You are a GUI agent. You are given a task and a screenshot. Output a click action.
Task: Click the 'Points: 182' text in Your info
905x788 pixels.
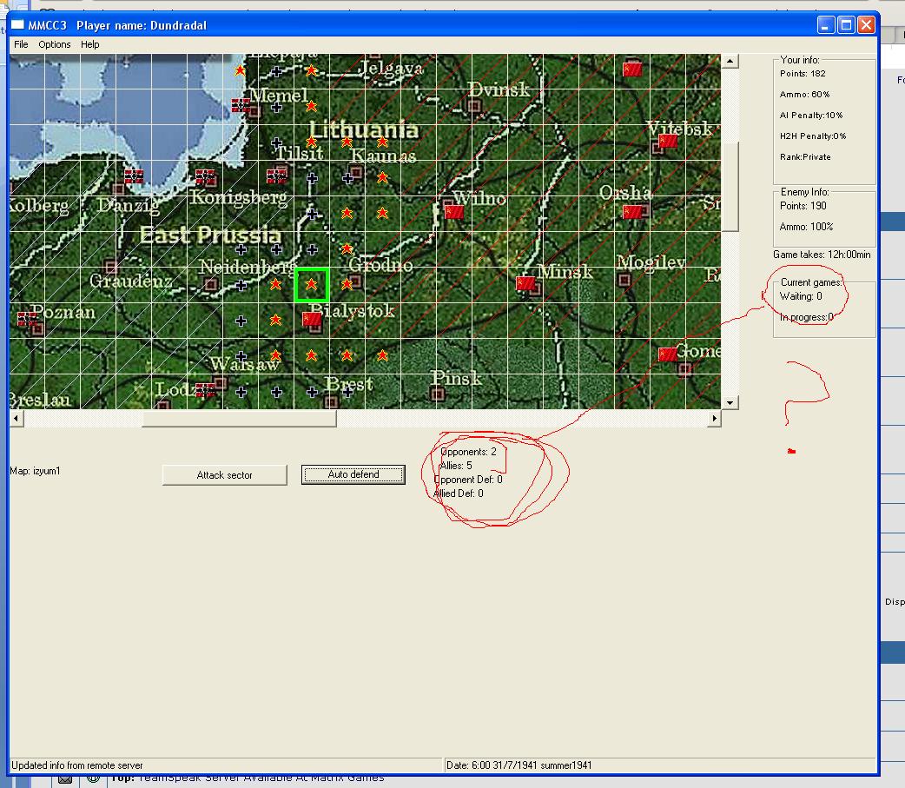(x=803, y=73)
